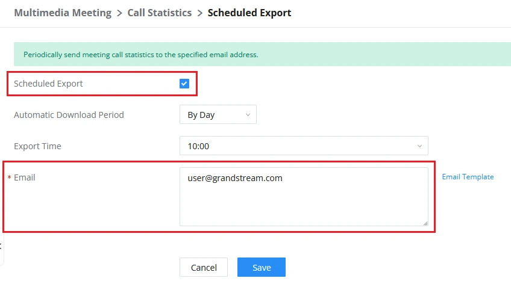Click the textarea resize handle icon
The image size is (511, 290).
point(425,223)
